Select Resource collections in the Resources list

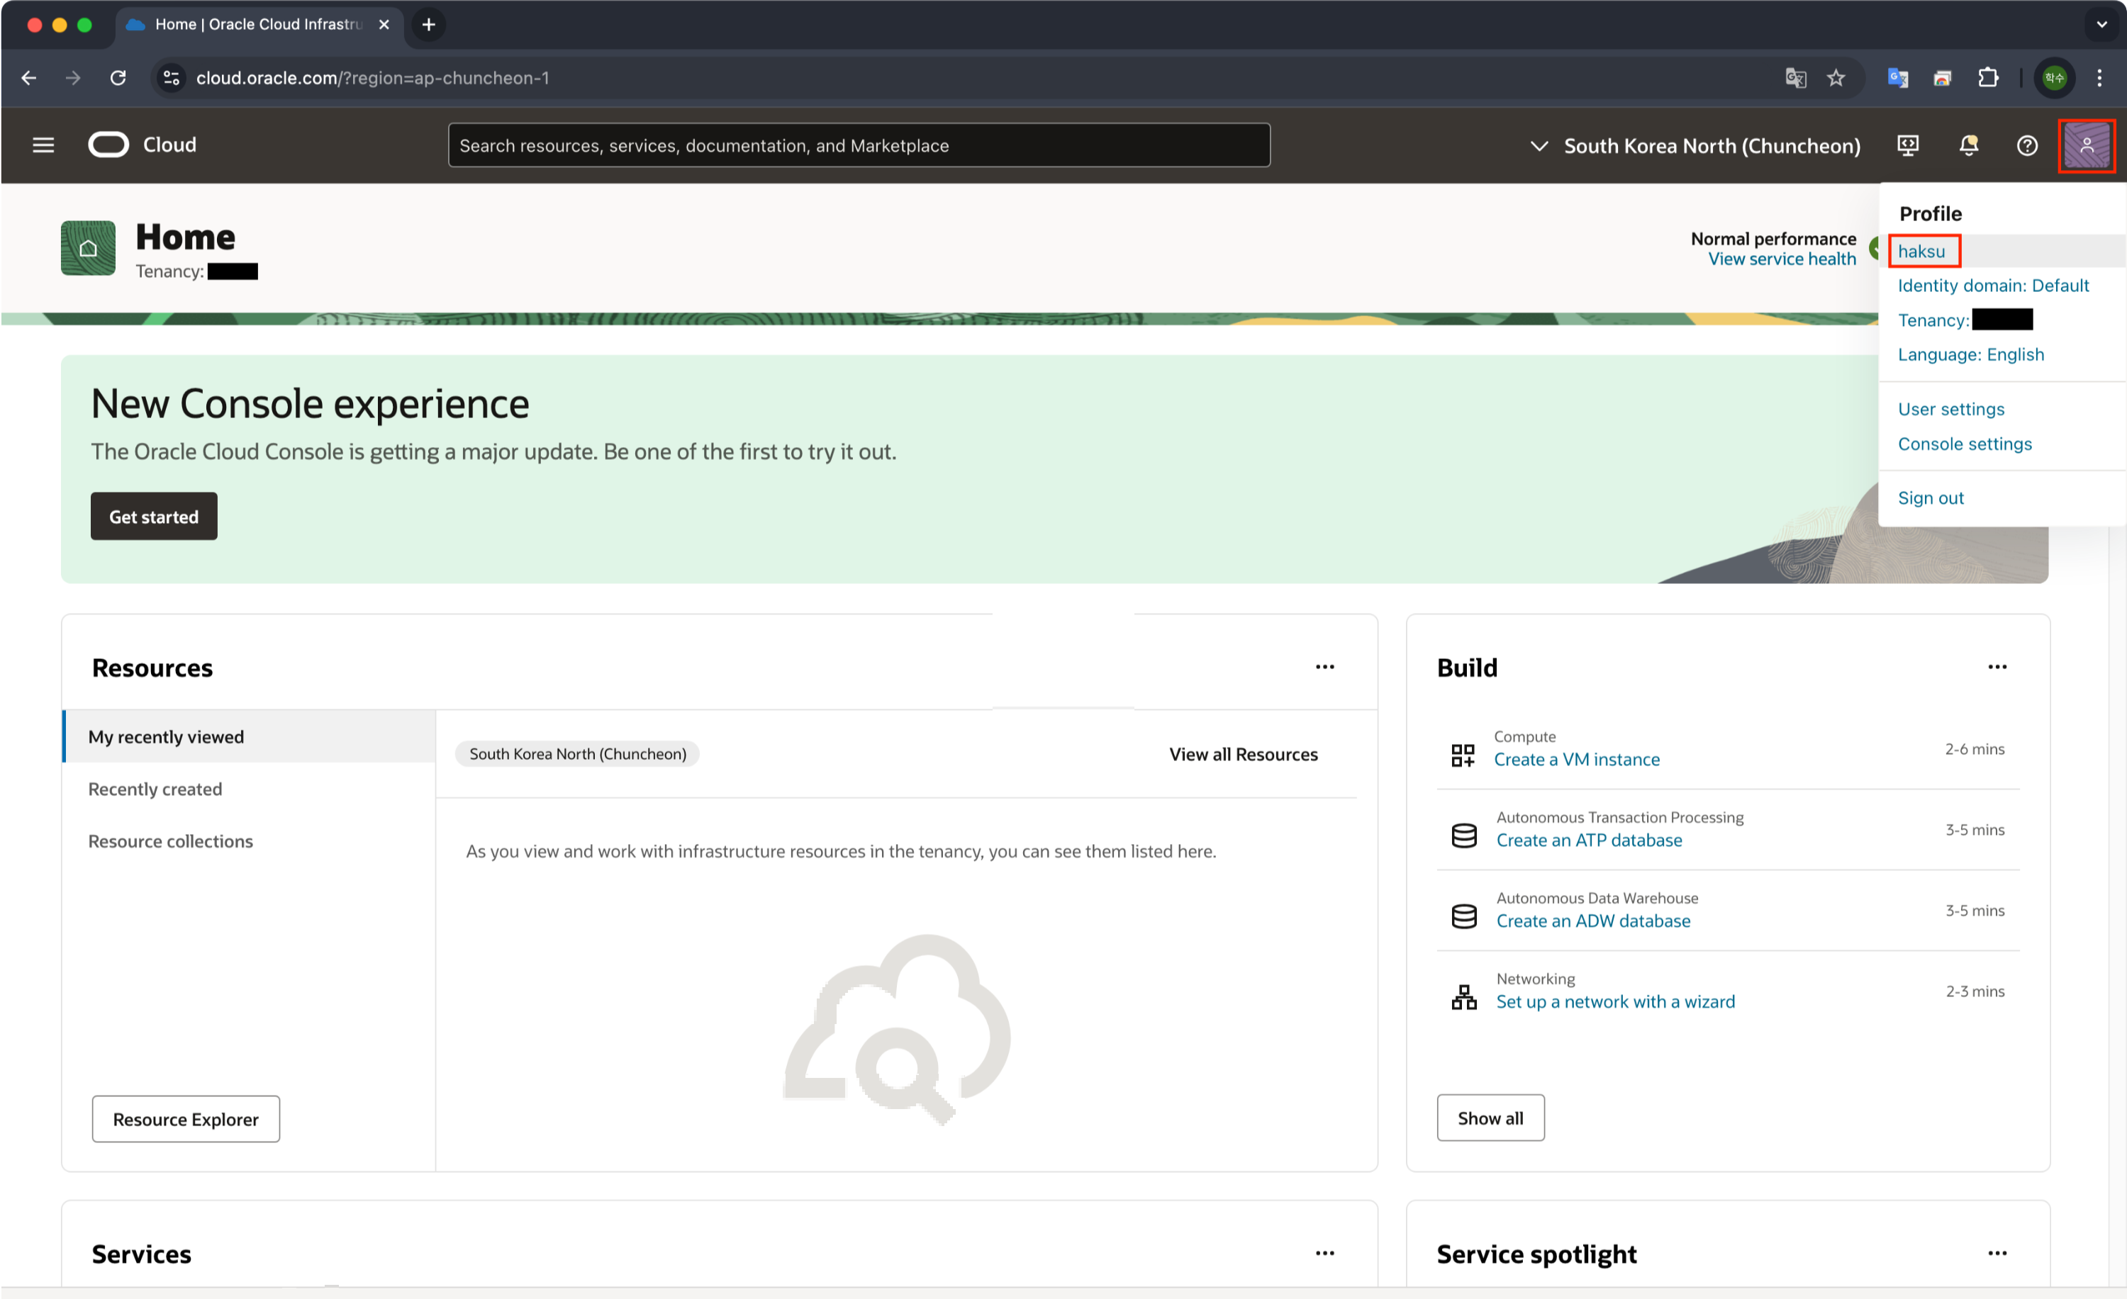click(171, 841)
